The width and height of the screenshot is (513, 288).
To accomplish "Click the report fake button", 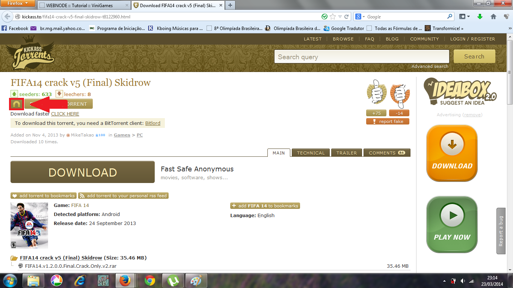I will click(388, 121).
